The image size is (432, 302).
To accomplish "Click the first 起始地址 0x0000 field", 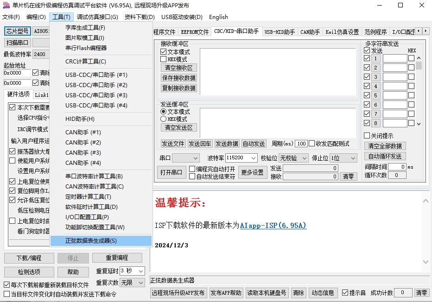I will [x=17, y=73].
